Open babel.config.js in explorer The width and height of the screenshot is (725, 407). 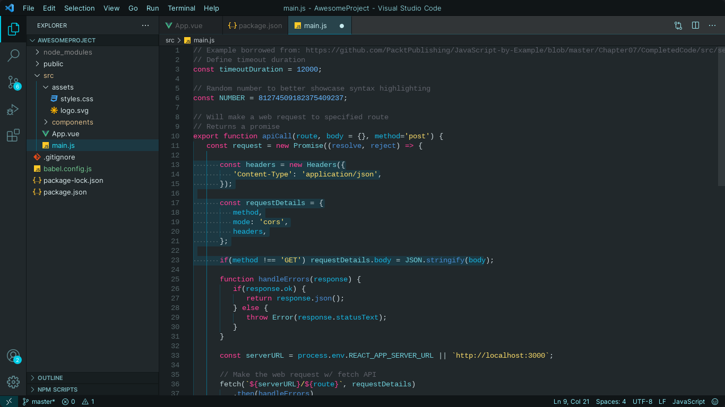tap(92, 169)
